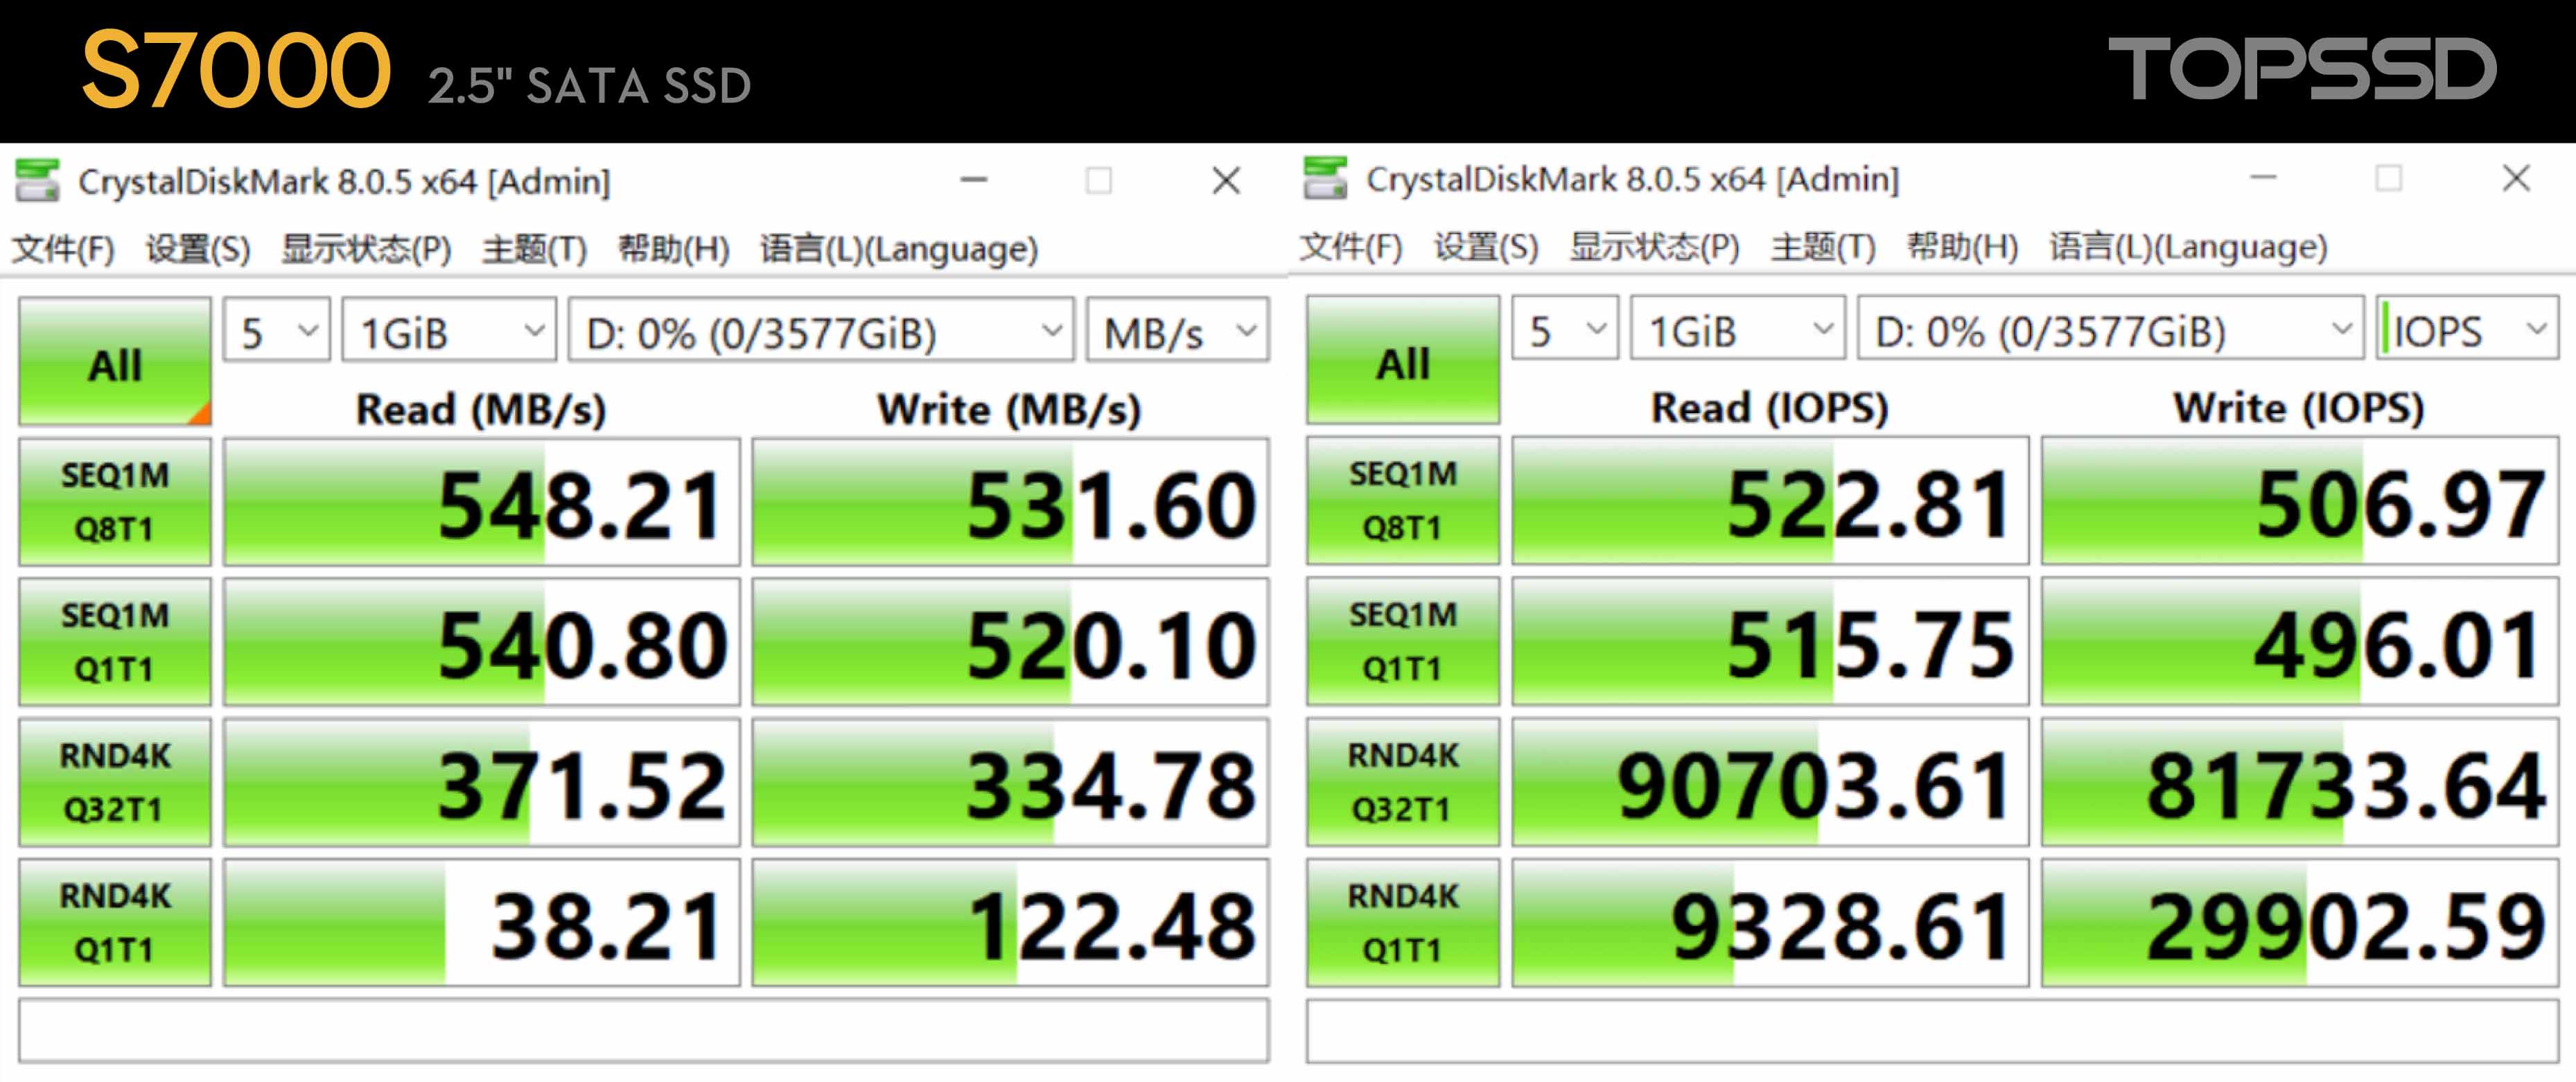Open 显示状态(P) menu in right window

1654,246
